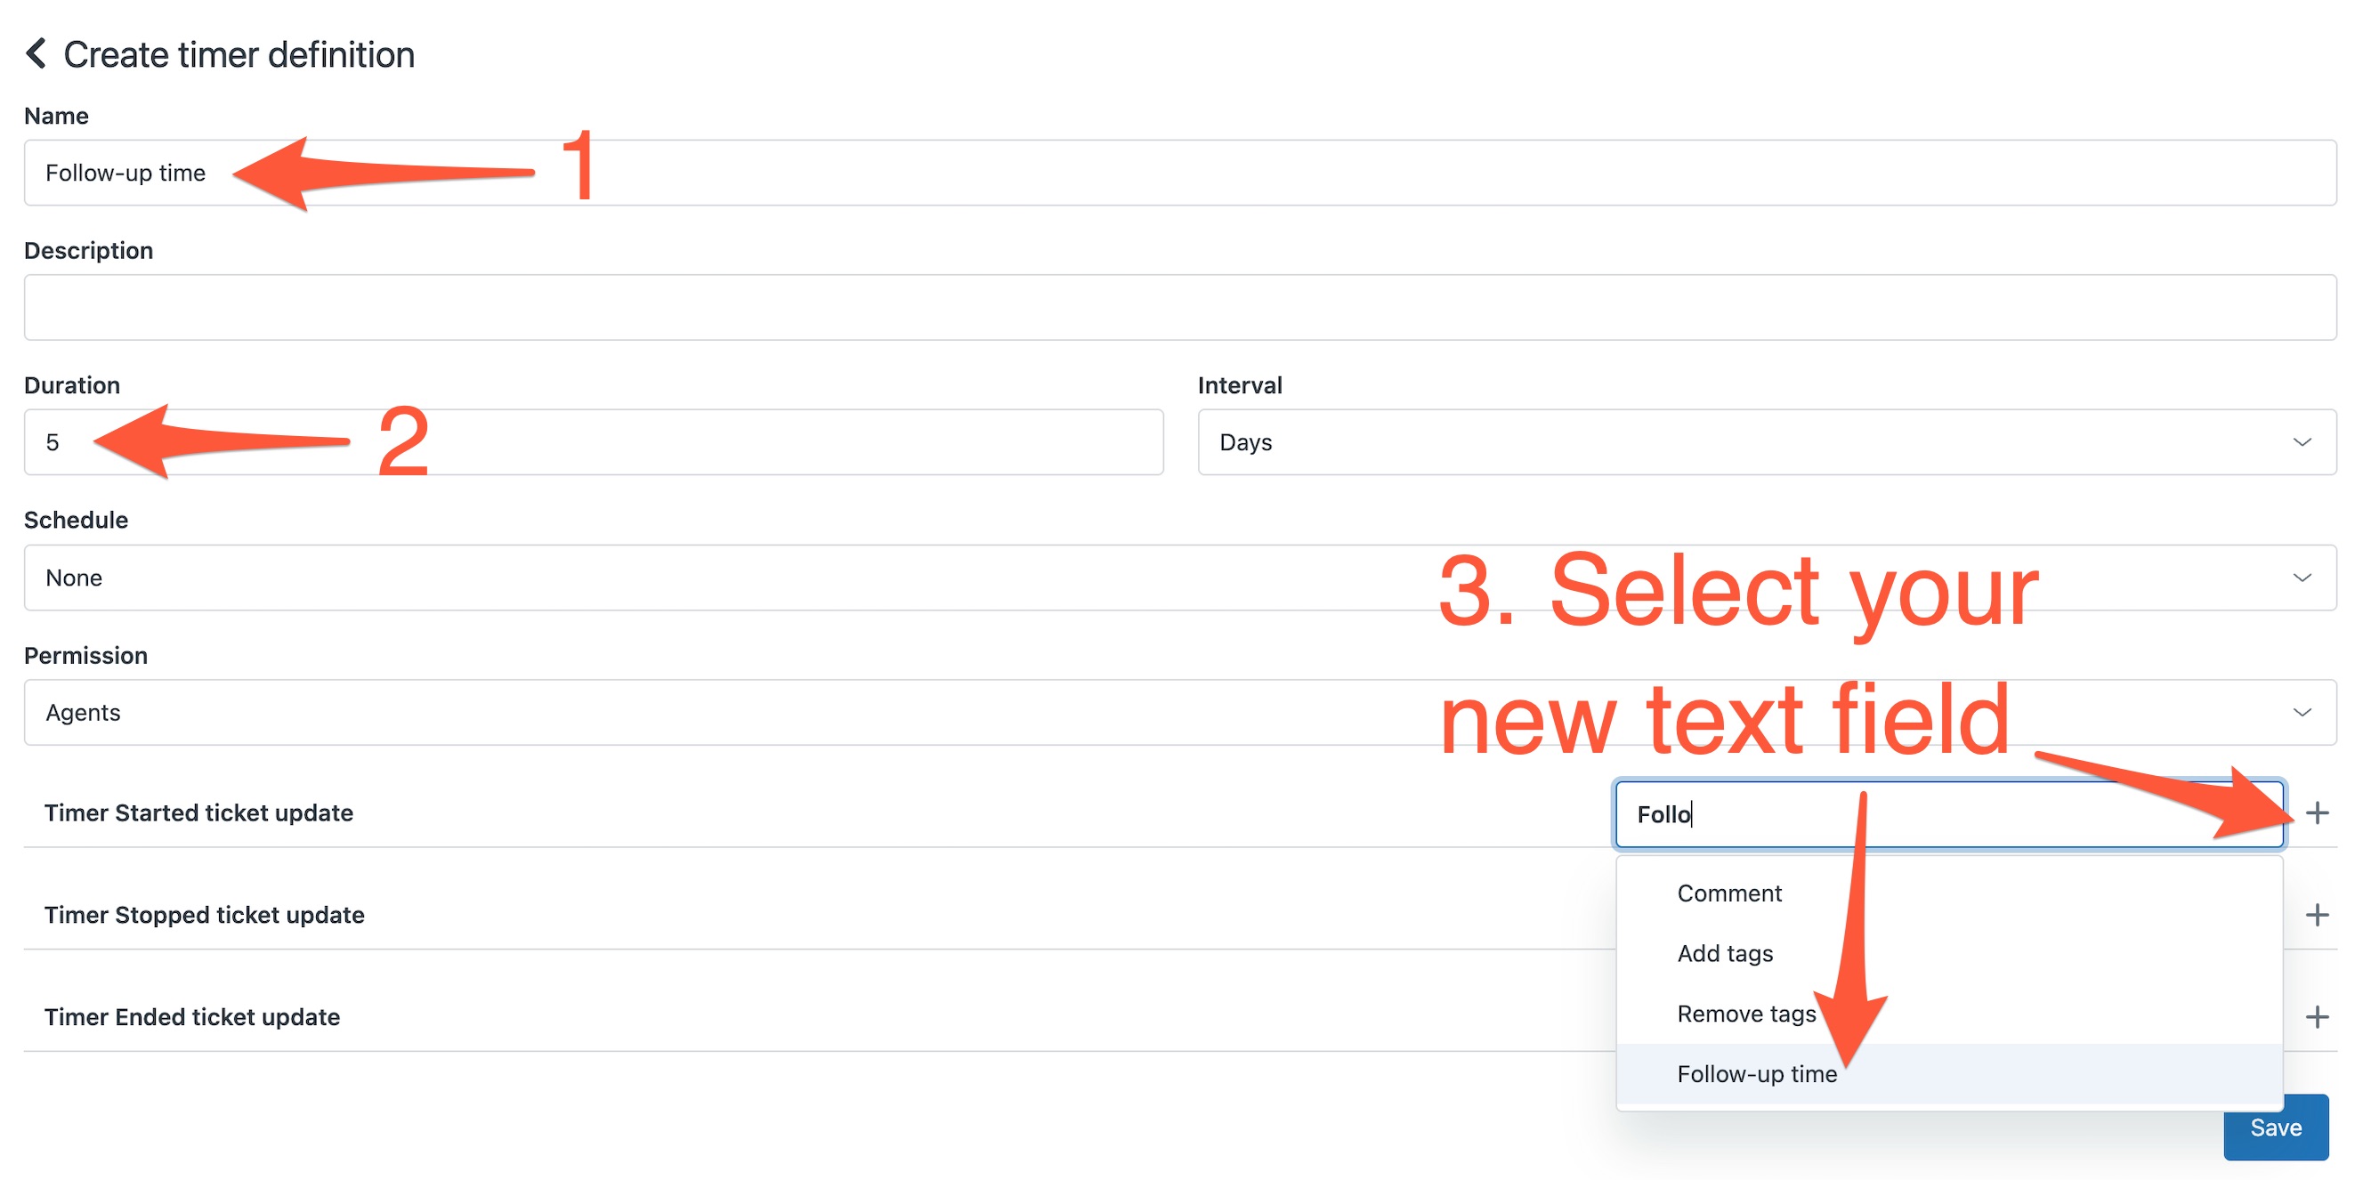2355x1180 pixels.
Task: Add action to Timer Started ticket update
Action: coord(2317,812)
